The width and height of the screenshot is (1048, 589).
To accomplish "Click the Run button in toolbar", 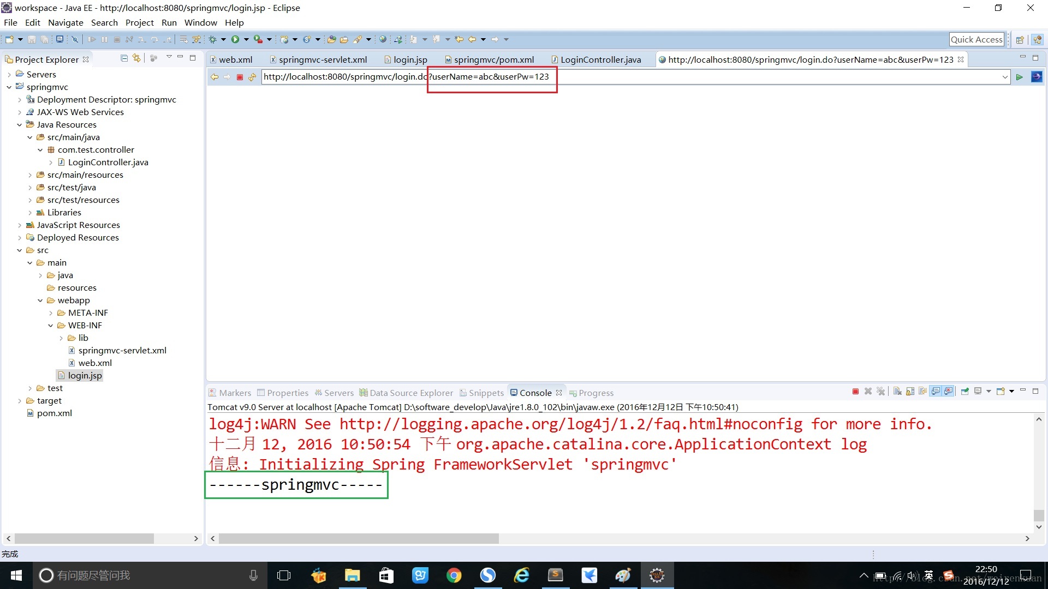I will [235, 39].
